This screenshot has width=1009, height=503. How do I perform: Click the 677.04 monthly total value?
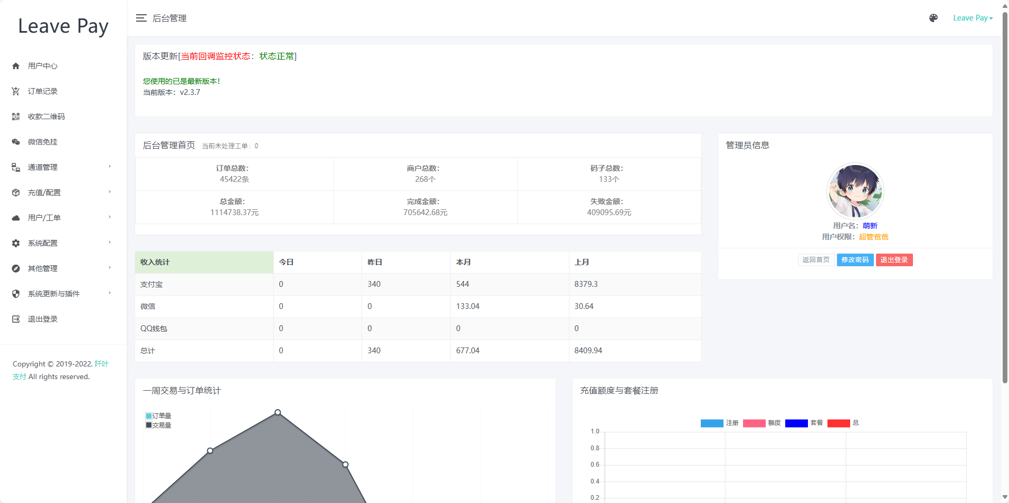point(468,351)
